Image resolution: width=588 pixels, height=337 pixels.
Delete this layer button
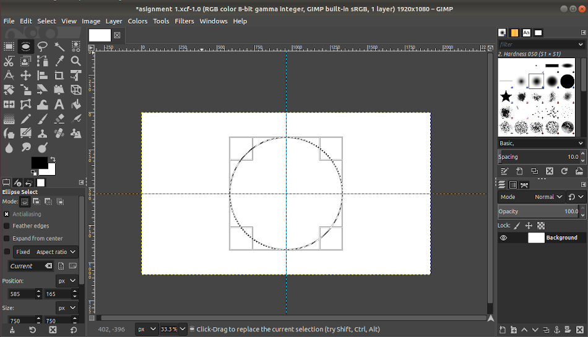[580, 330]
